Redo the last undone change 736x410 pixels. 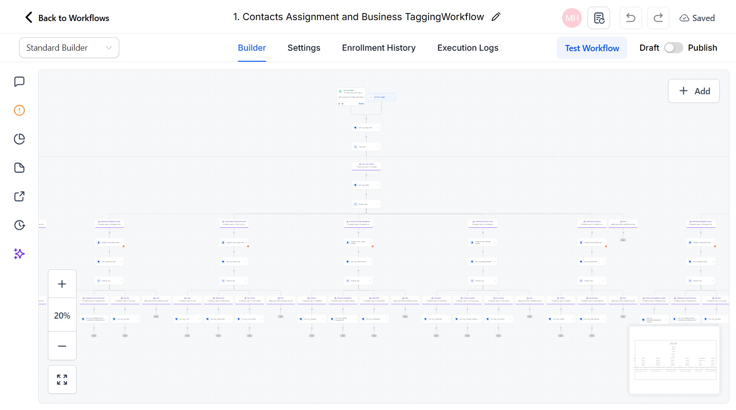coord(658,18)
